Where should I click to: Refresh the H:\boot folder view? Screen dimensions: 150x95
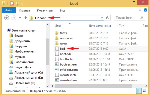coord(107,18)
